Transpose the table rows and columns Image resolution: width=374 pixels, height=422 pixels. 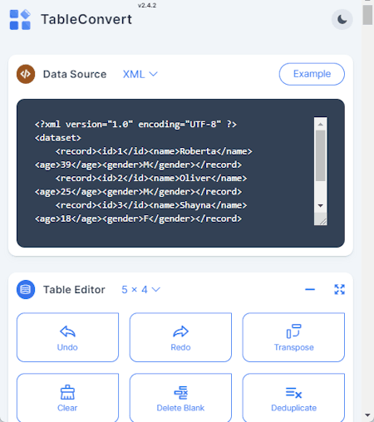point(293,337)
